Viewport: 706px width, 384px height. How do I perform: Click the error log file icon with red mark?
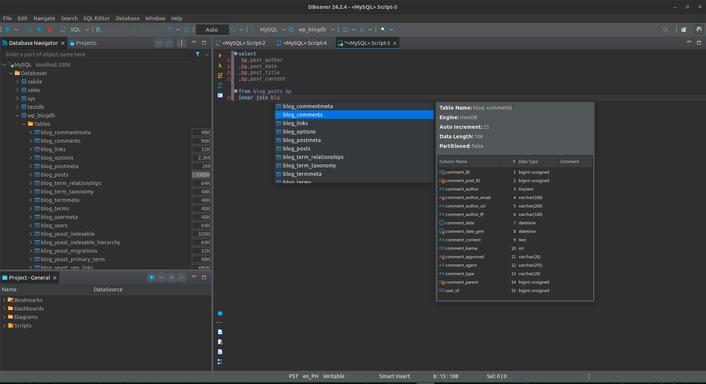[x=220, y=342]
